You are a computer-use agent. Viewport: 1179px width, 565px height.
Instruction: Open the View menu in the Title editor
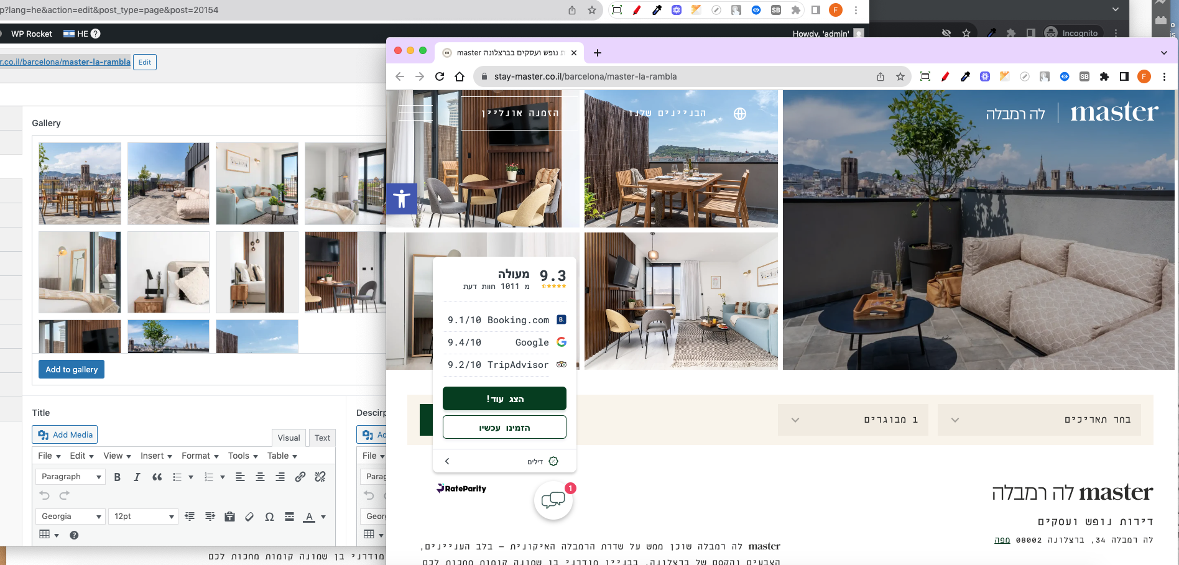click(117, 456)
